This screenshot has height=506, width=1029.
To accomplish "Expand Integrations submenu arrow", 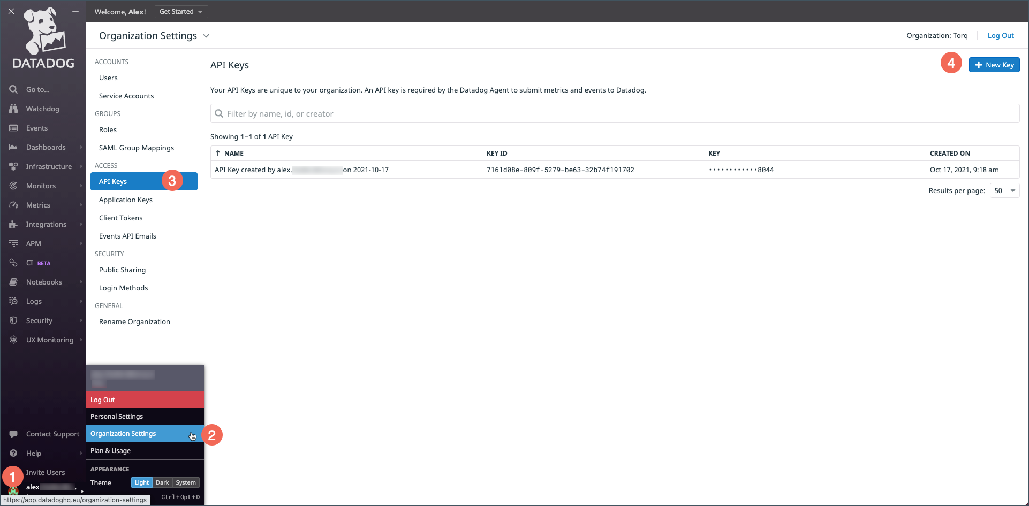I will pyautogui.click(x=81, y=224).
